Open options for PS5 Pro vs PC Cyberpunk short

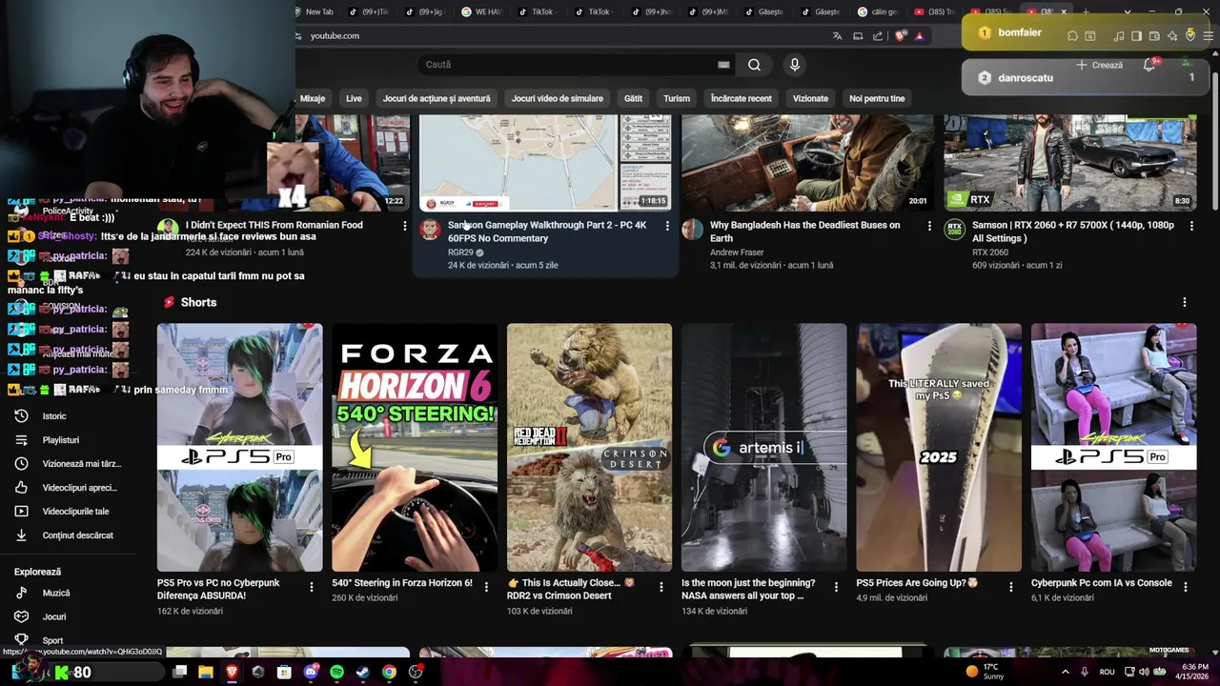312,587
